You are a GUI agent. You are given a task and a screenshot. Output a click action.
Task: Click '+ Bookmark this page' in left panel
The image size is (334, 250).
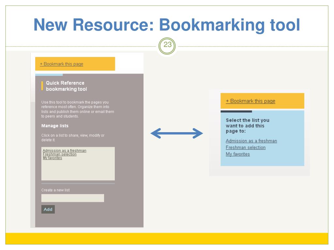(x=61, y=64)
